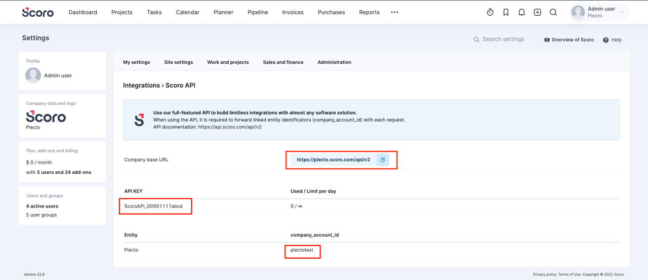Click the Used / Limit per day header
This screenshot has height=280, width=648.
(313, 191)
